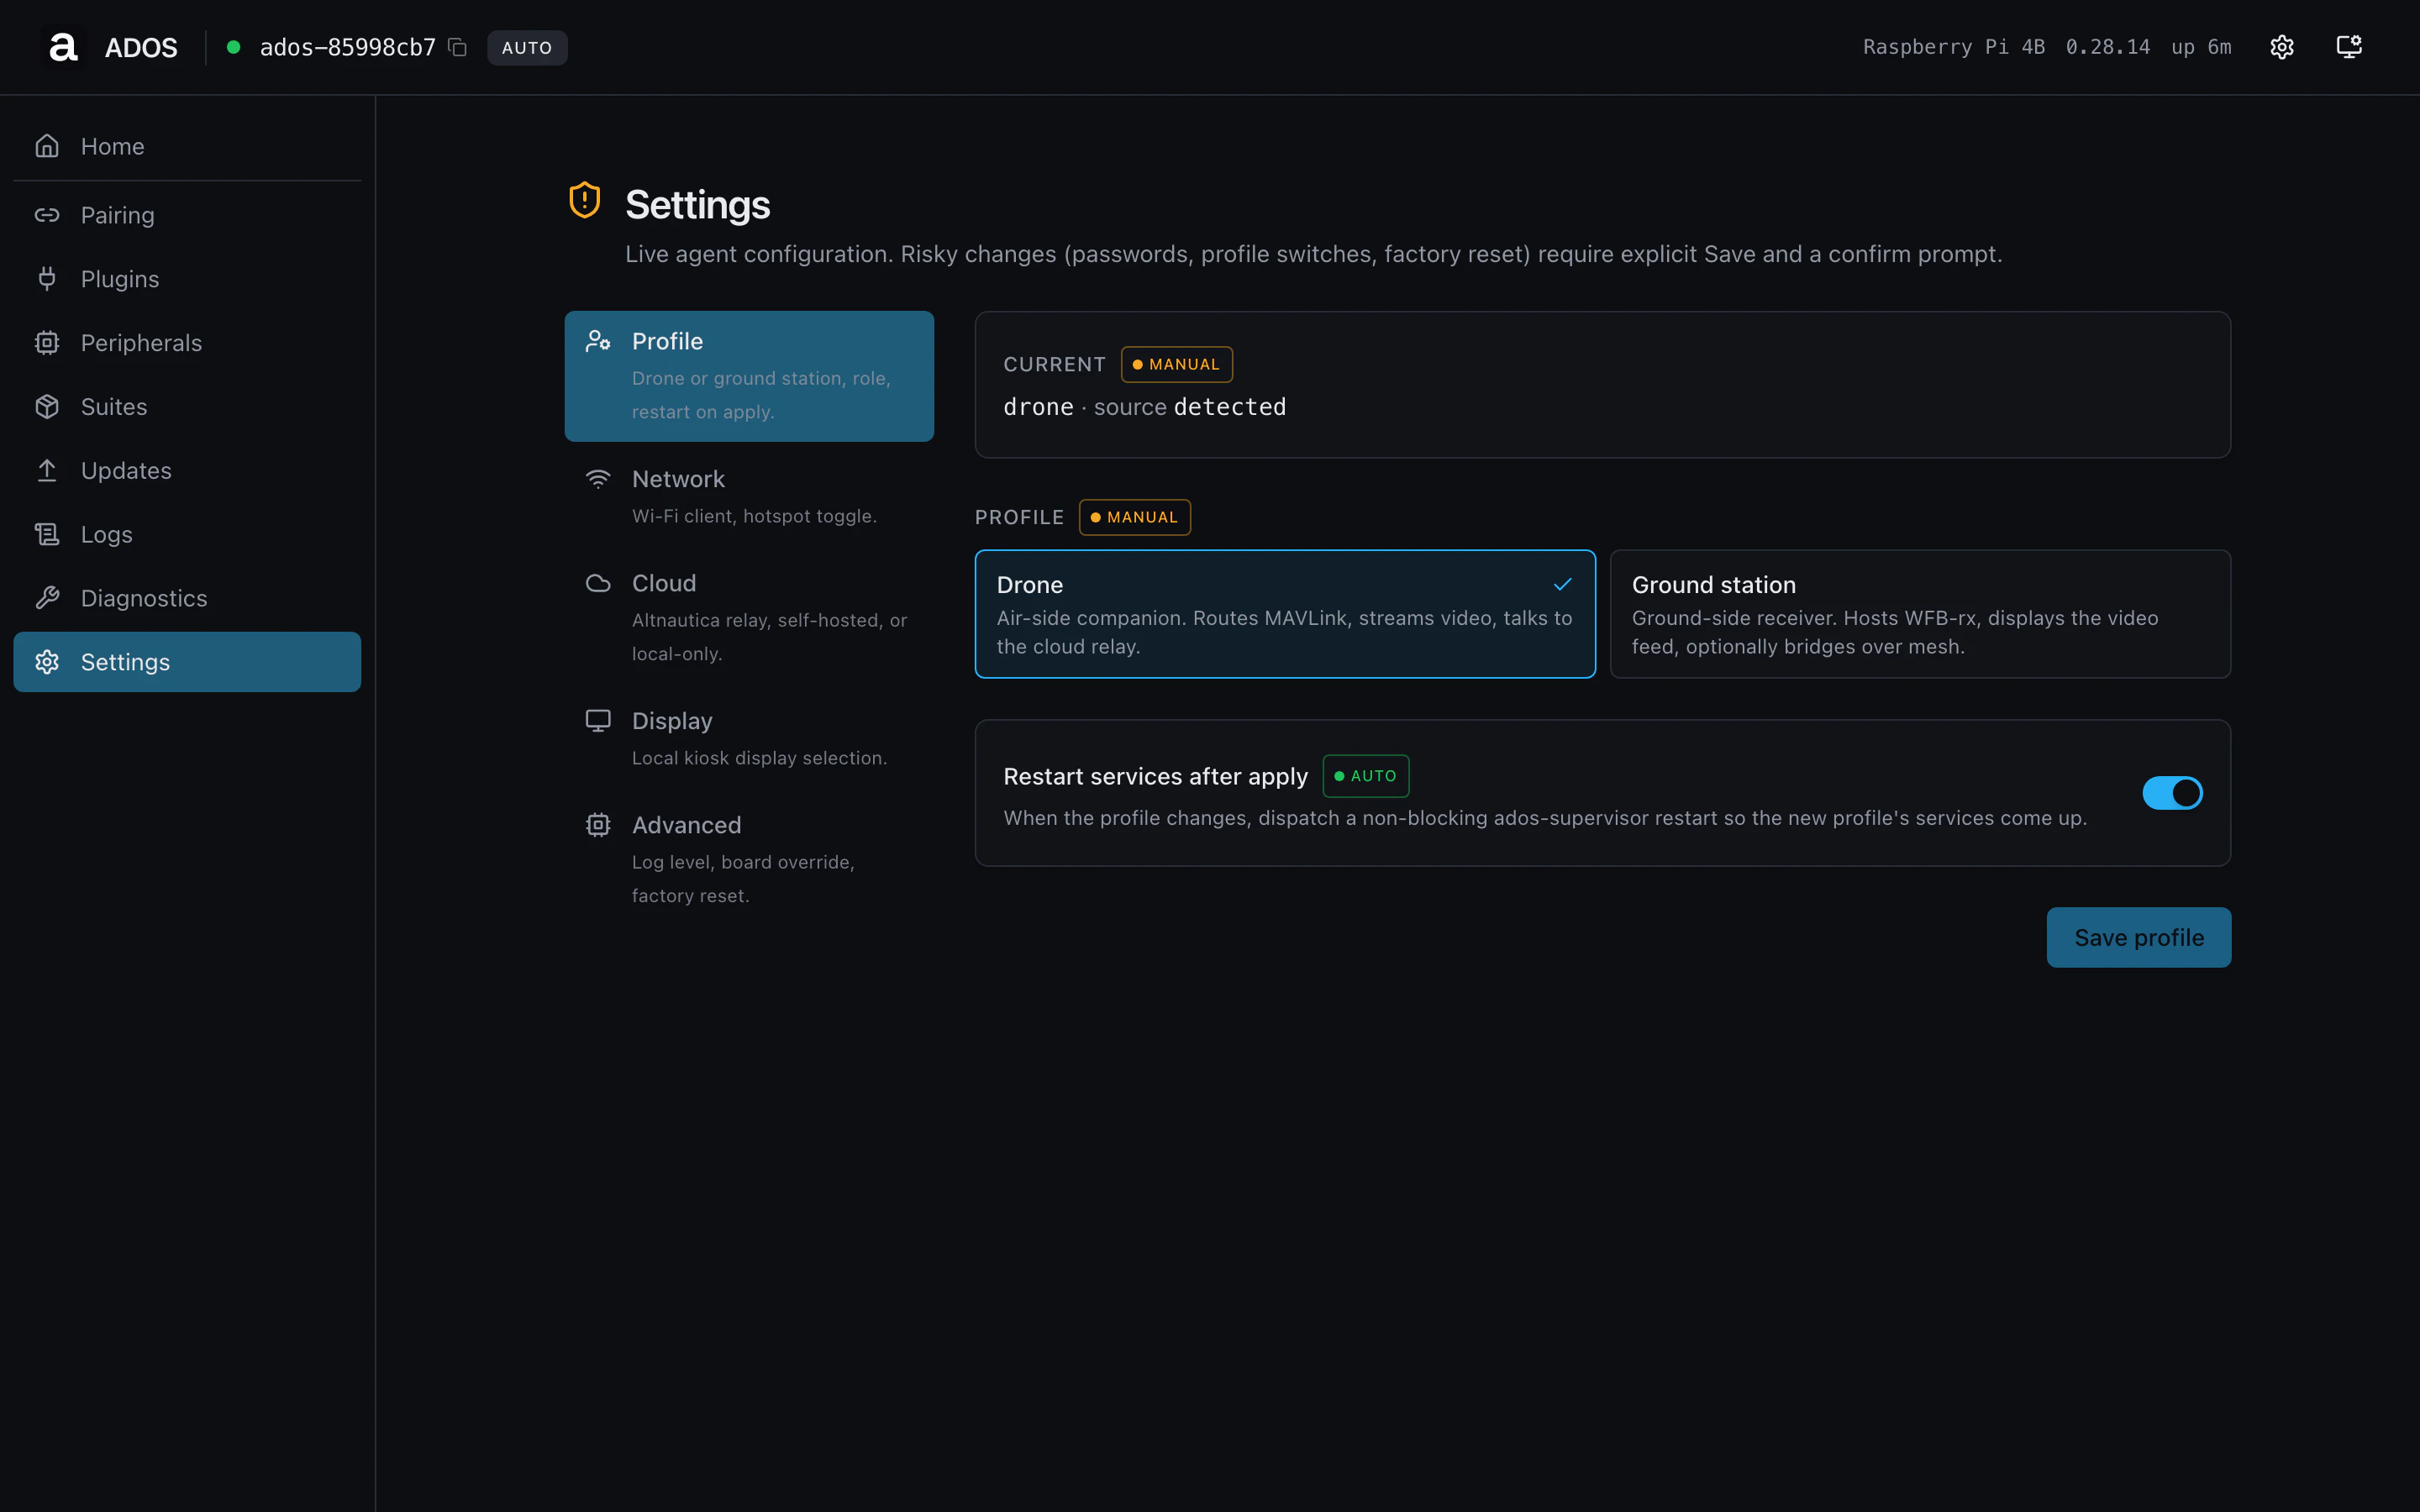Image resolution: width=2420 pixels, height=1512 pixels.
Task: Click the Diagnostics wrench icon
Action: (47, 598)
